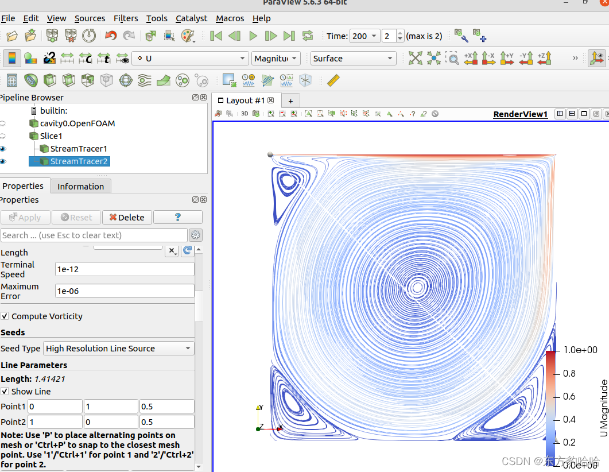
Task: Click the Reset Camera icon
Action: (x=415, y=58)
